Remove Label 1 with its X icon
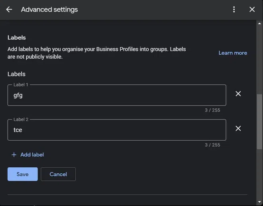Viewport: 263px width, 206px height. click(238, 94)
